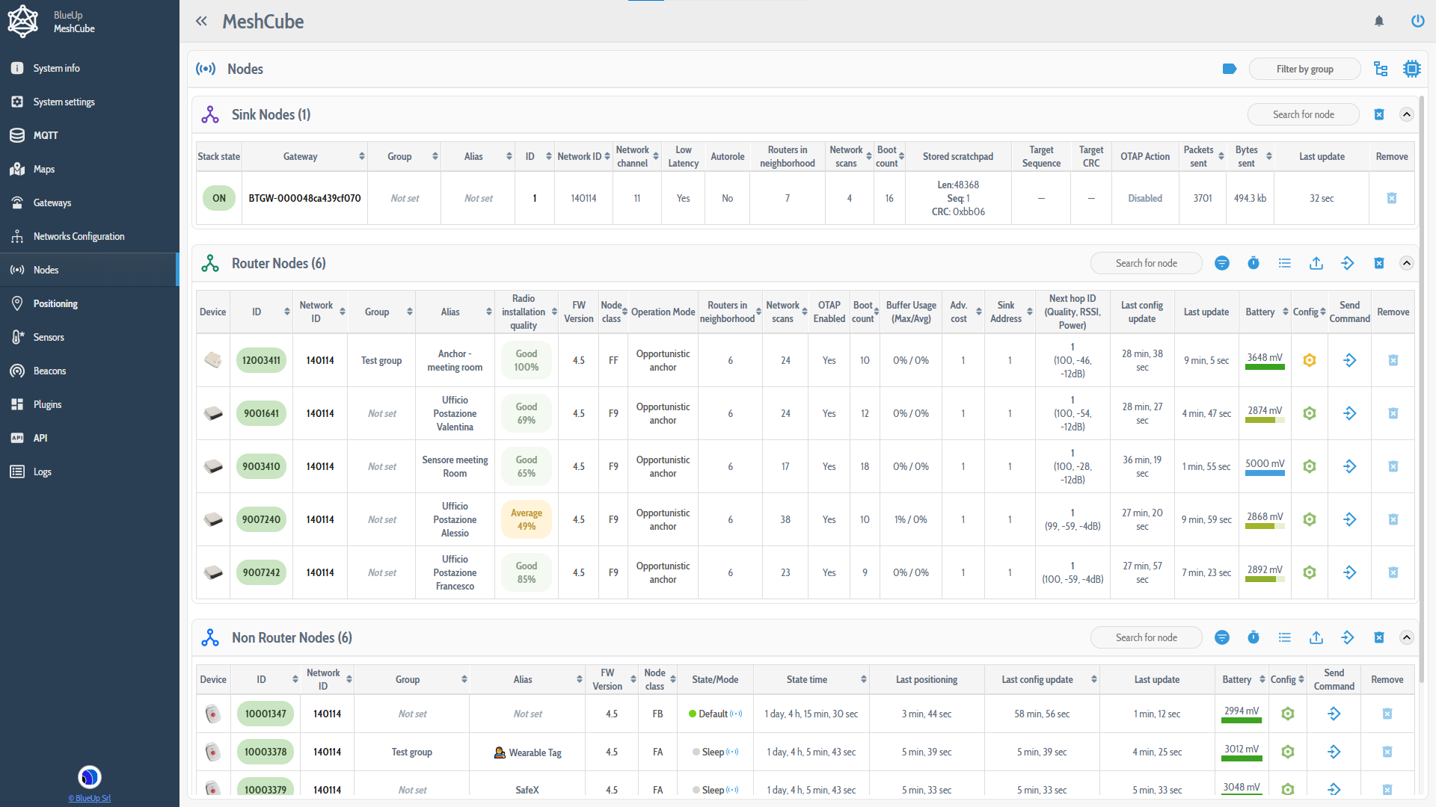This screenshot has width=1436, height=807.
Task: Send command arrow for node 9001641
Action: pyautogui.click(x=1349, y=413)
